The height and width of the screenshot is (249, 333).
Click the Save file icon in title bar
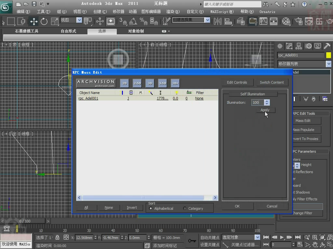tap(34, 4)
